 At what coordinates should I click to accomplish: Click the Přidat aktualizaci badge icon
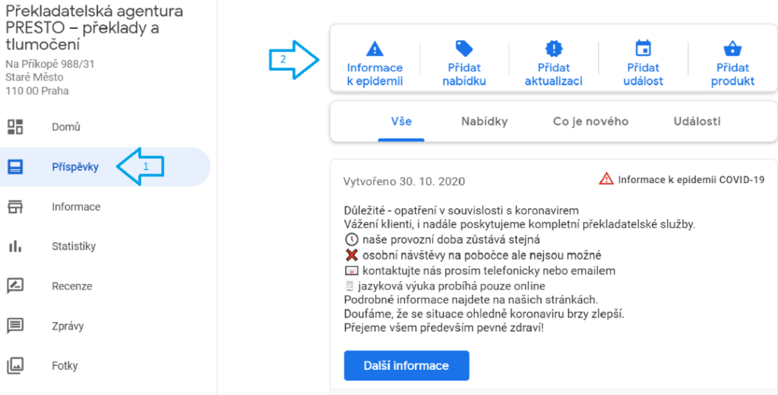pos(554,49)
